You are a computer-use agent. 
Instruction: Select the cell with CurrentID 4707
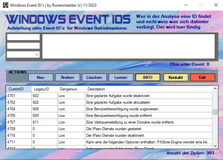pos(19,122)
